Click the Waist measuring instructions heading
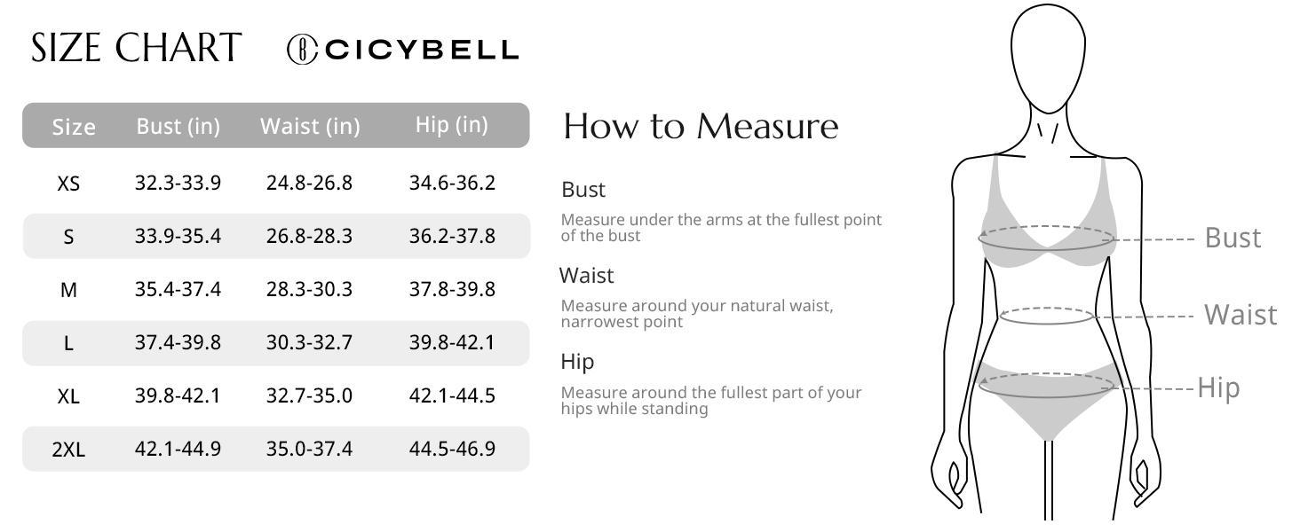This screenshot has height=532, width=1300. (x=586, y=276)
